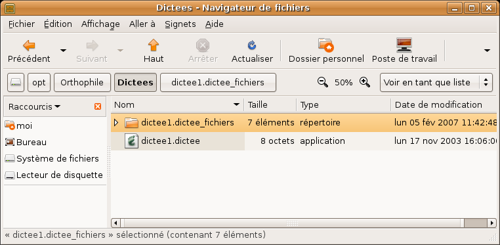
Task: Sort by the Type column header
Action: point(344,104)
